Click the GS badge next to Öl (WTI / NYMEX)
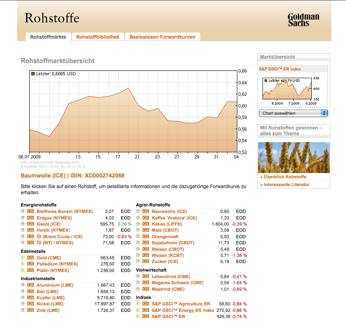The height and width of the screenshot is (329, 346). (x=31, y=243)
